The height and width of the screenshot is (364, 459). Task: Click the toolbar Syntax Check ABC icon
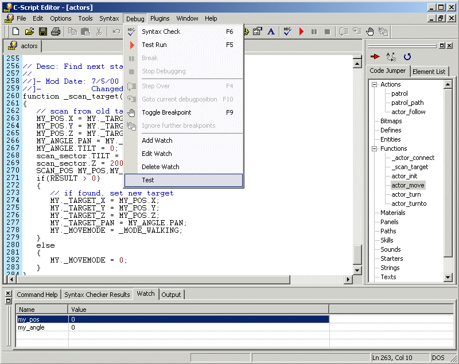(x=288, y=32)
